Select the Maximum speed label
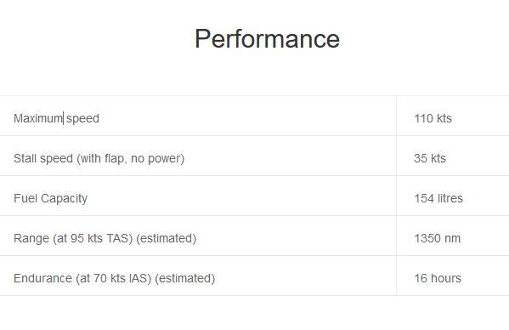 click(56, 118)
